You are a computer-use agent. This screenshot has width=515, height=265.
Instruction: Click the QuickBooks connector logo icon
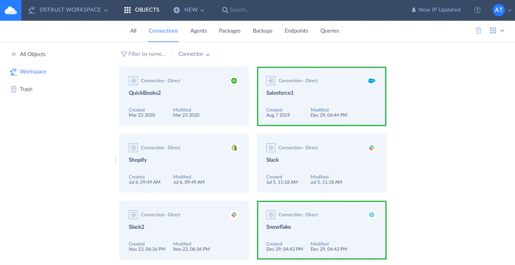(234, 81)
